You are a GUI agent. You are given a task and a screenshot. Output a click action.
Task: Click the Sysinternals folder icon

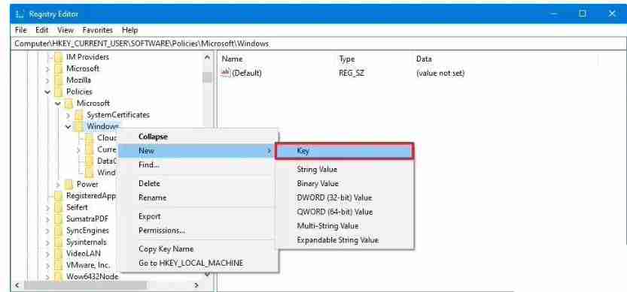(x=59, y=242)
